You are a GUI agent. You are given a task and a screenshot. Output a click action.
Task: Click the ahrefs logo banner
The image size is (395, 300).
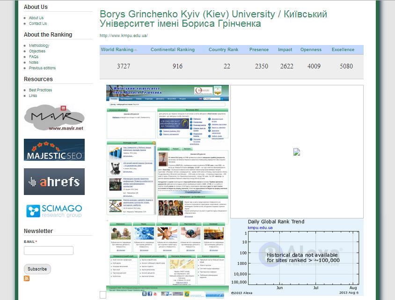pos(54,181)
